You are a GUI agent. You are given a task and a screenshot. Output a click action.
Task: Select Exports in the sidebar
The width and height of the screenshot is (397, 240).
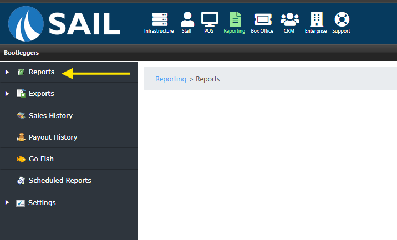point(42,94)
